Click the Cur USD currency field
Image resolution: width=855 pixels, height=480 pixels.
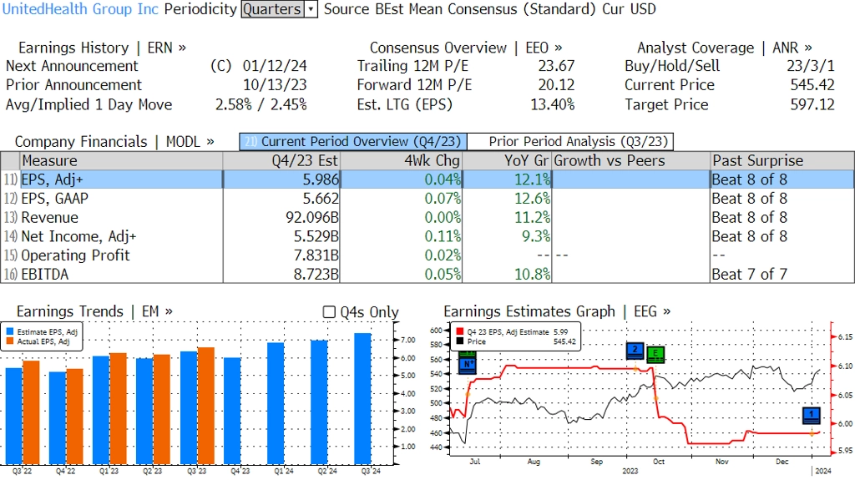pyautogui.click(x=629, y=9)
